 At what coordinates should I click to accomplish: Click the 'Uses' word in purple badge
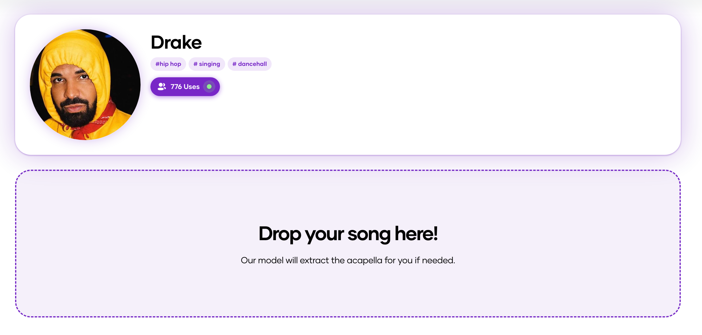coord(192,87)
